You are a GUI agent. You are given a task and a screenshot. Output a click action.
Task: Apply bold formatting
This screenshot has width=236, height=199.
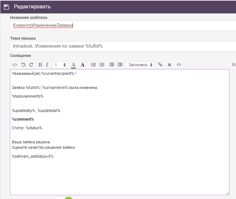pyautogui.click(x=40, y=65)
